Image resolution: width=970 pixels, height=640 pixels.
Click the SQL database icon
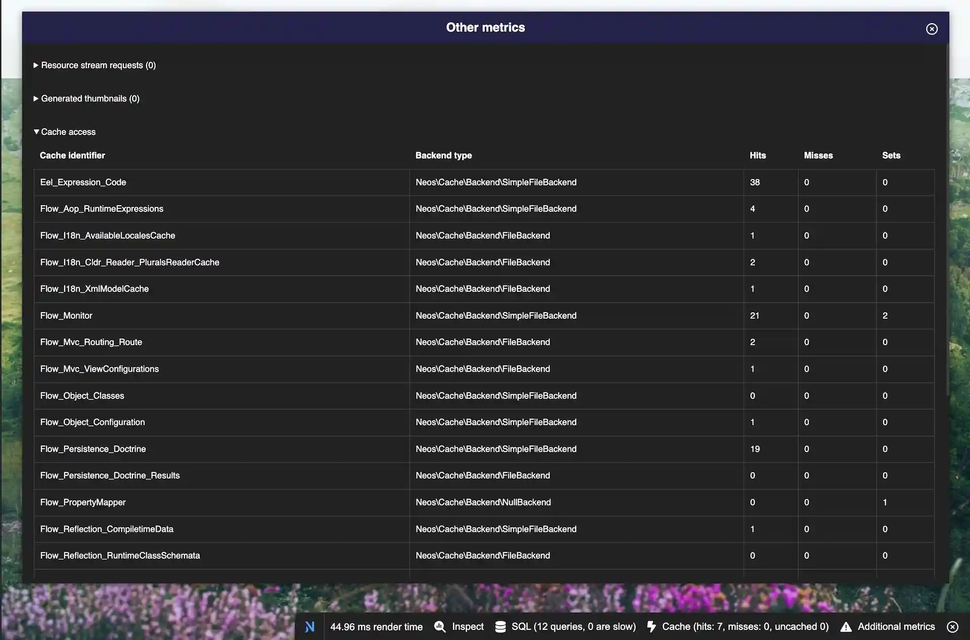click(500, 626)
